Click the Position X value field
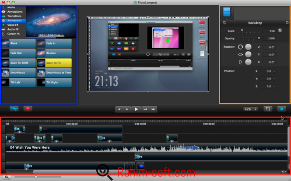Viewport: 291px width, 181px height. pyautogui.click(x=266, y=71)
